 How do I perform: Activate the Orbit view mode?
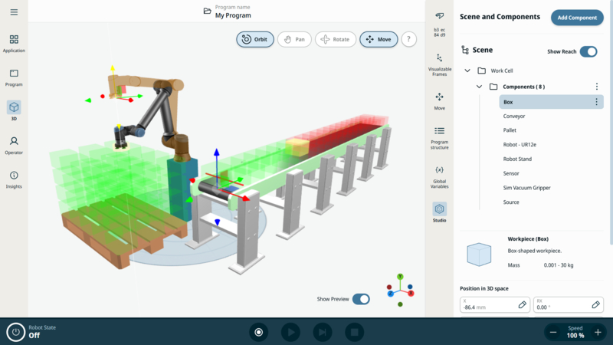coord(255,39)
